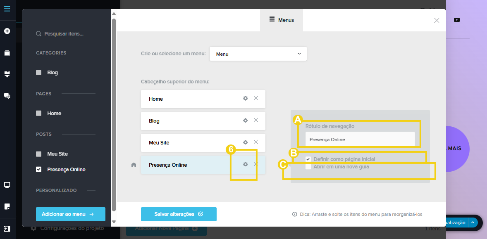Image resolution: width=487 pixels, height=239 pixels.
Task: Click the add plus icon in sidebar
Action: point(7,31)
